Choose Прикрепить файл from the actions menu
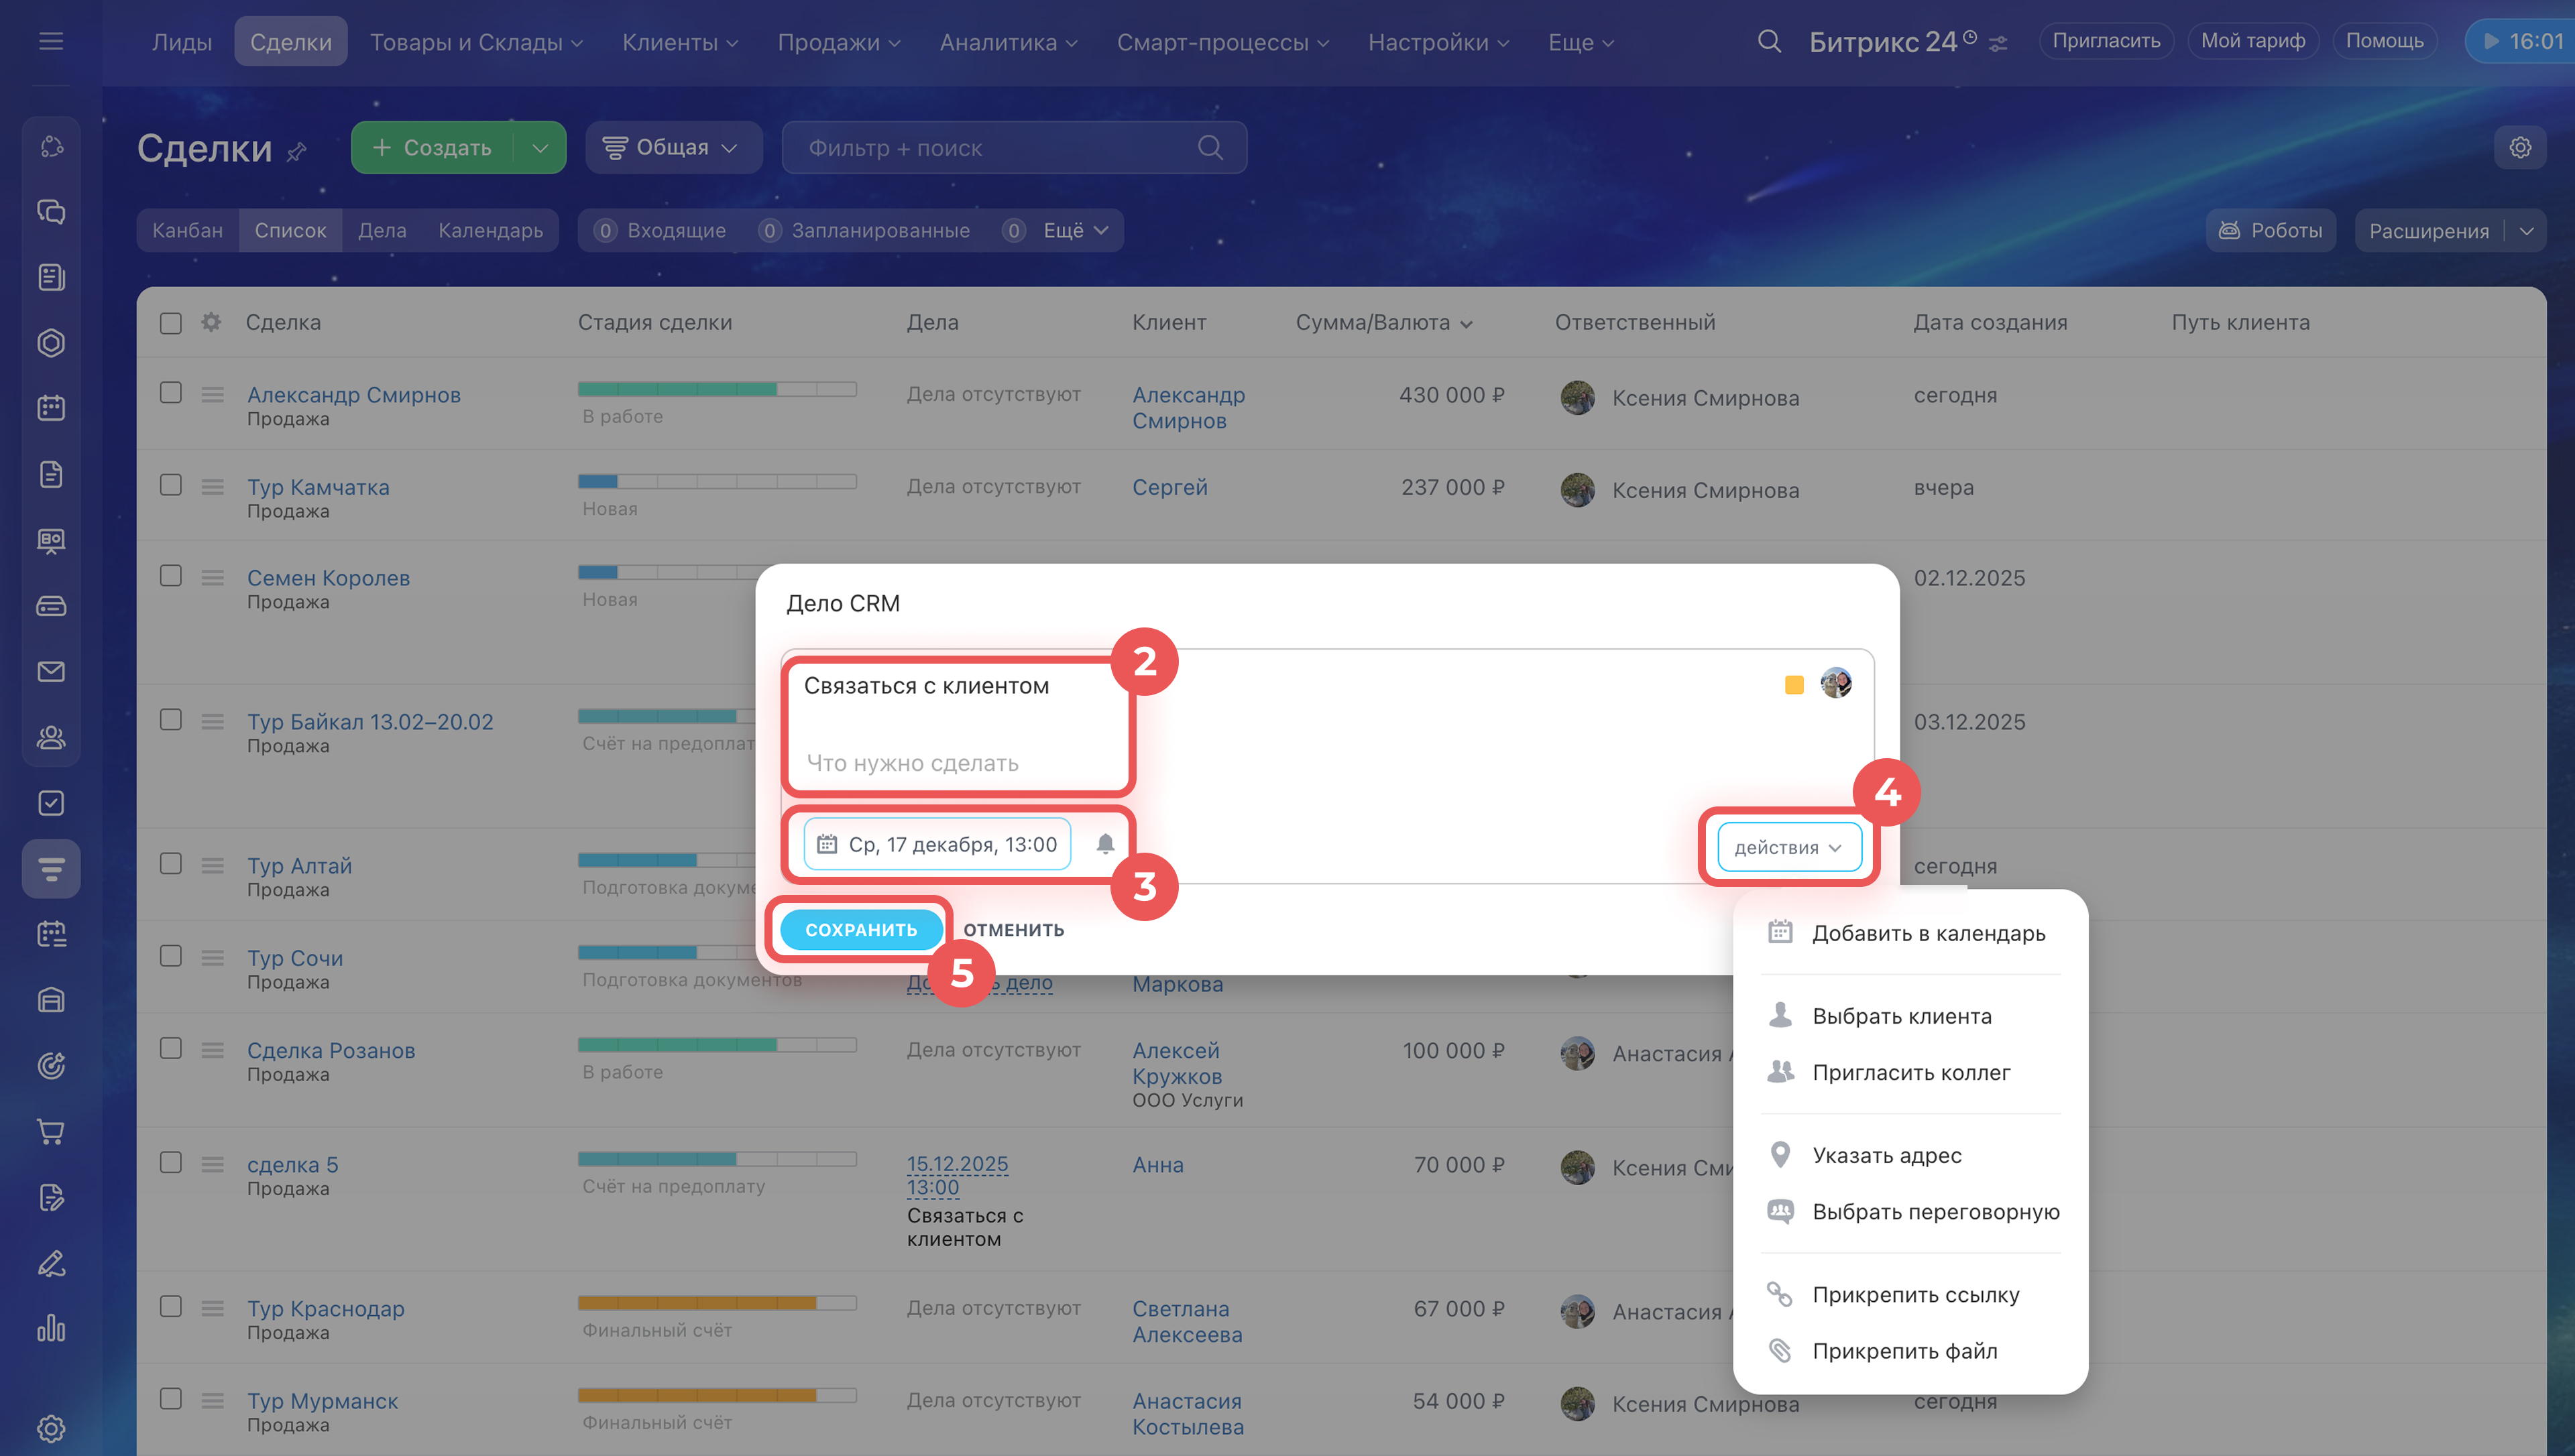Image resolution: width=2575 pixels, height=1456 pixels. (x=1904, y=1351)
